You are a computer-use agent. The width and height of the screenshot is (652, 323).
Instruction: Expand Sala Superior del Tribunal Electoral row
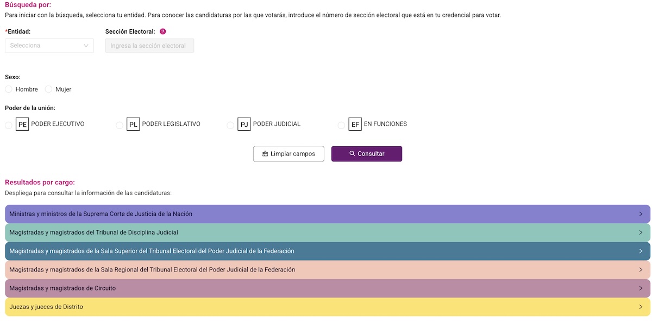coord(327,251)
